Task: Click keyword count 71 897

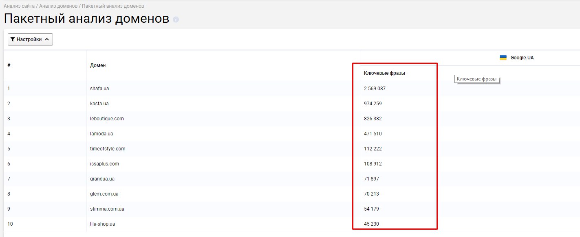Action: tap(371, 179)
